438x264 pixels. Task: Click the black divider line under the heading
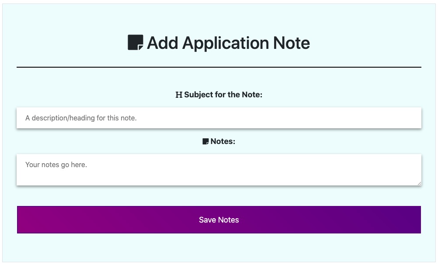click(x=219, y=67)
